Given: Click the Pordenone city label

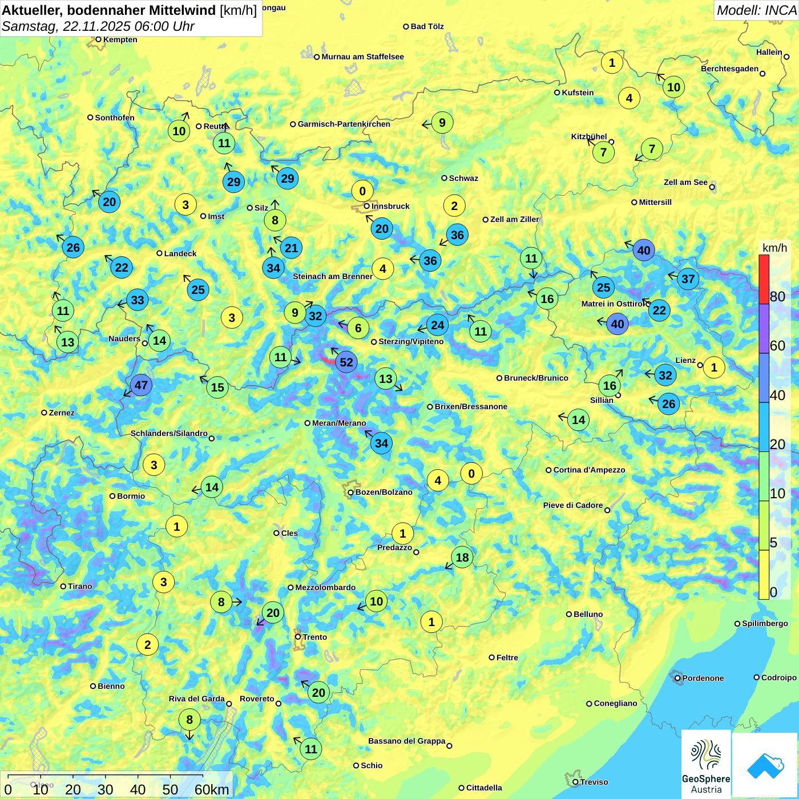Looking at the screenshot, I should point(703,678).
